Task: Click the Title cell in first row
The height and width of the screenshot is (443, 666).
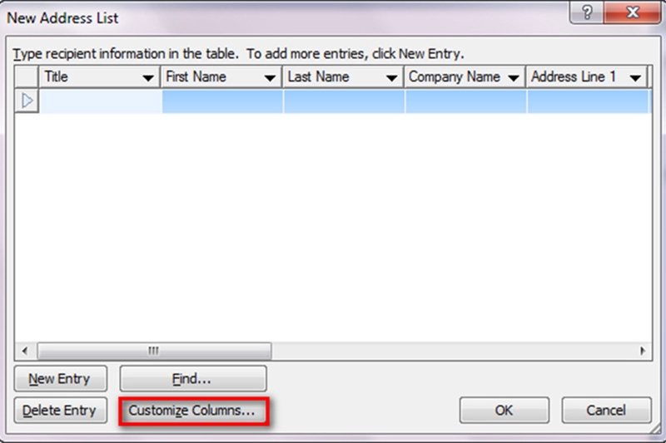Action: point(101,101)
